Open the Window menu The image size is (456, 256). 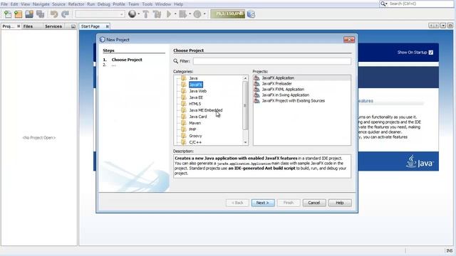point(163,4)
